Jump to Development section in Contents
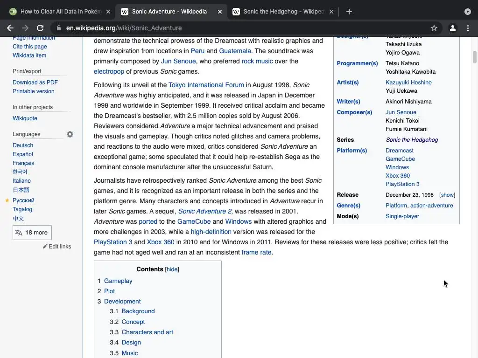Viewport: 478px width, 358px height. (122, 302)
